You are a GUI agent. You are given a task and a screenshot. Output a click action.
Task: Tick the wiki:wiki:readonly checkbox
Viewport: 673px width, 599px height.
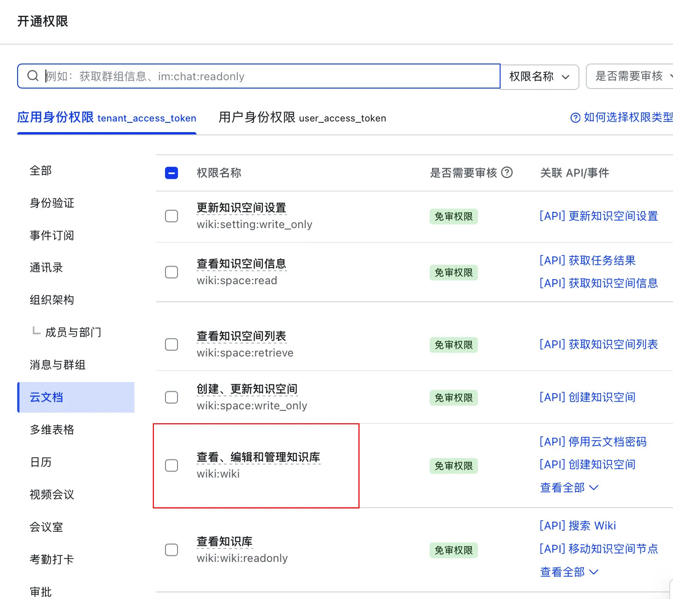tap(171, 550)
